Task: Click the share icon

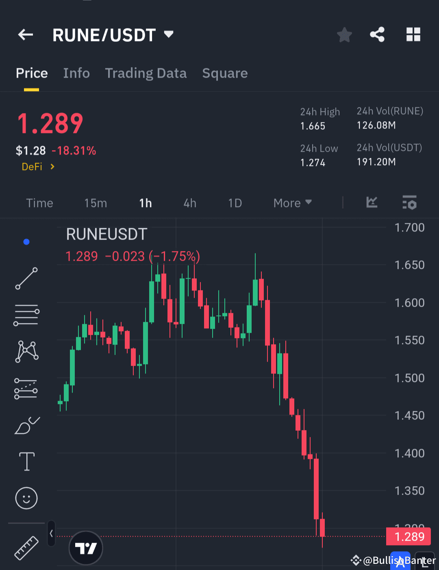Action: click(377, 35)
